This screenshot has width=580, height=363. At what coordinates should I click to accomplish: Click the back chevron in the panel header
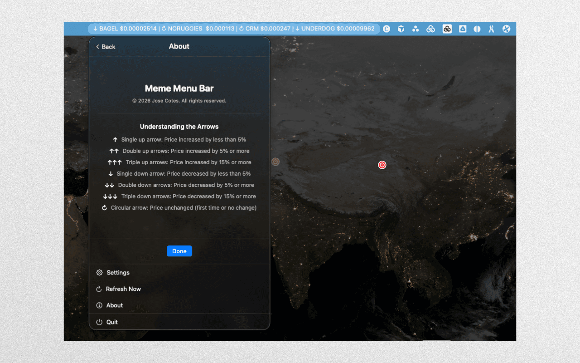[x=97, y=46]
